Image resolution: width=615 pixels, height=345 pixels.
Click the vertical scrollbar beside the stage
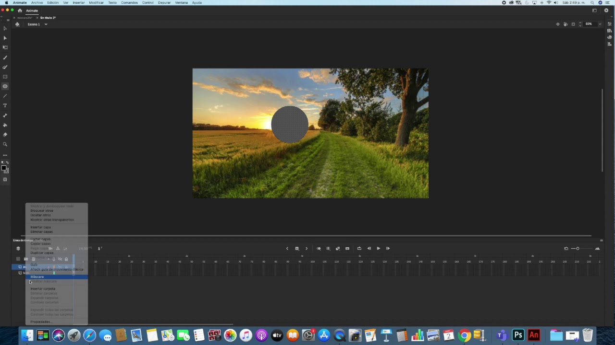click(602, 130)
